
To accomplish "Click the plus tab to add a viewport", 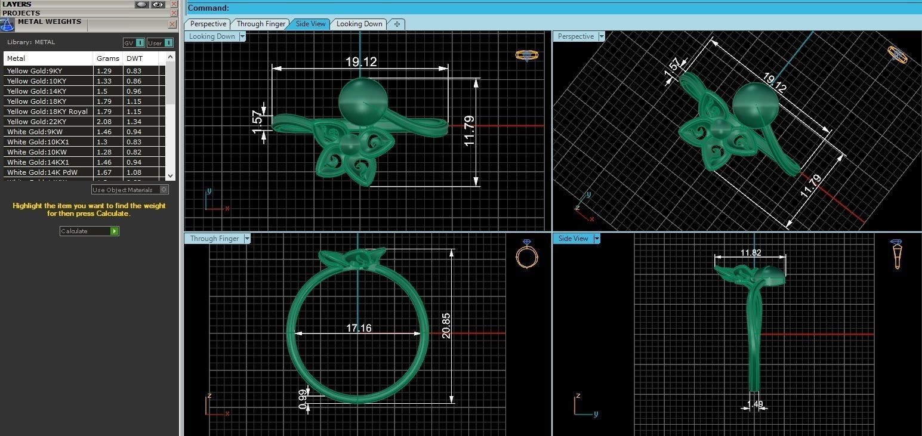I will 397,24.
